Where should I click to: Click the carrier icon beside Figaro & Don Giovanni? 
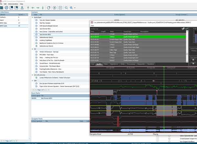(36, 86)
